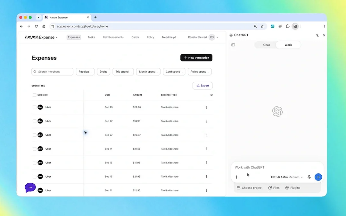Toggle the browser side panel icon
Viewport: 346px width, 216px height.
[x=295, y=26]
